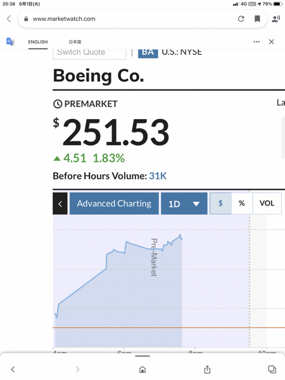
Task: Click the Before Hours Volume 31K value
Action: click(x=158, y=176)
